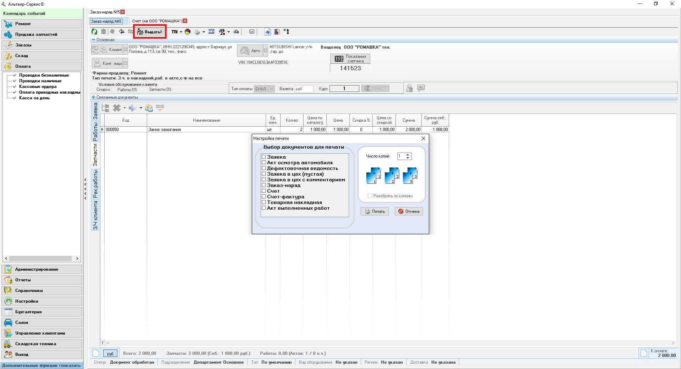Click the Показания счетчика odometer button
681x369 pixels.
[x=350, y=59]
